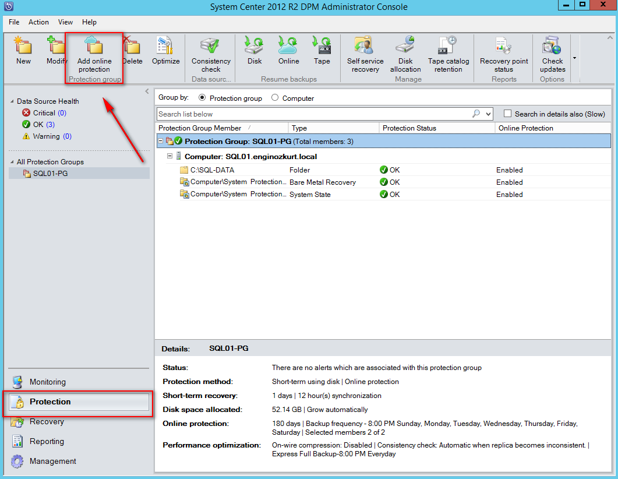Screen dimensions: 618x479
Task: Click OK (3) count link
Action: click(51, 125)
